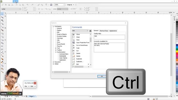Click the binoculars search icon beside Edit dropdown
178x100 pixels.
click(90, 31)
